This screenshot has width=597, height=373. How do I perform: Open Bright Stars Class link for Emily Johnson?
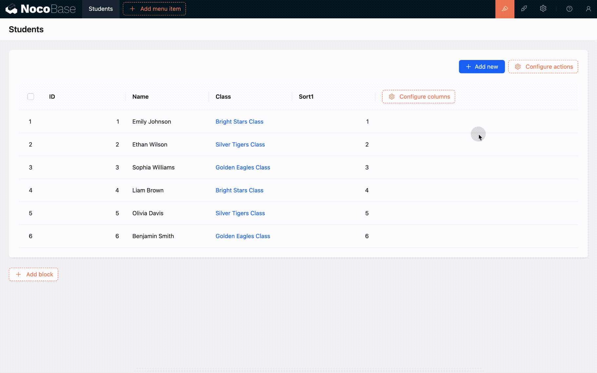[x=239, y=122]
